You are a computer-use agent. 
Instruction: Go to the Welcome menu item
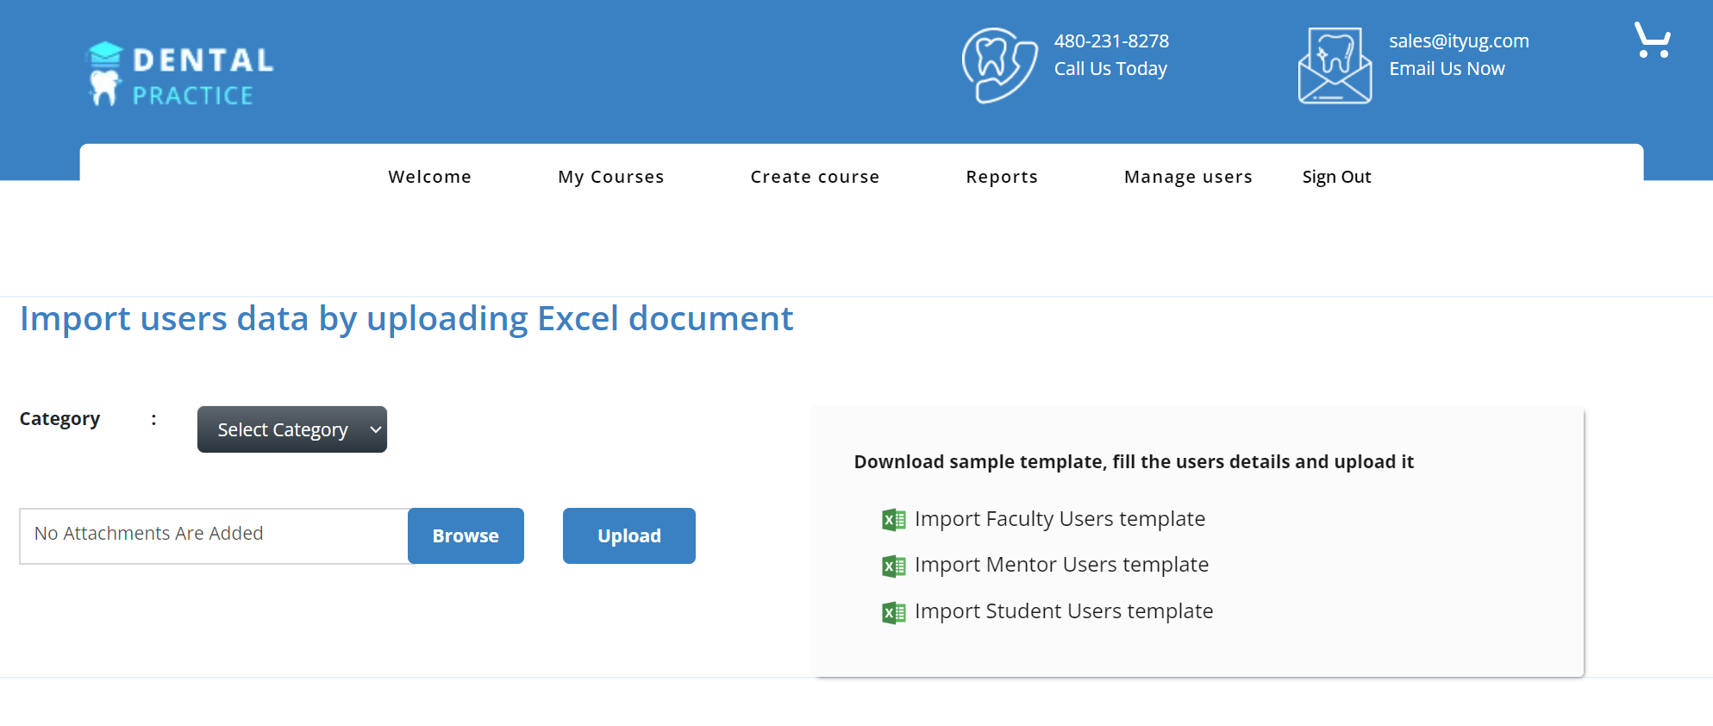click(x=429, y=177)
